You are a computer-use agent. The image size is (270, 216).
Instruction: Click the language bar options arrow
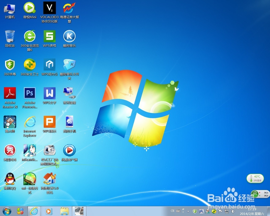(x=183, y=212)
